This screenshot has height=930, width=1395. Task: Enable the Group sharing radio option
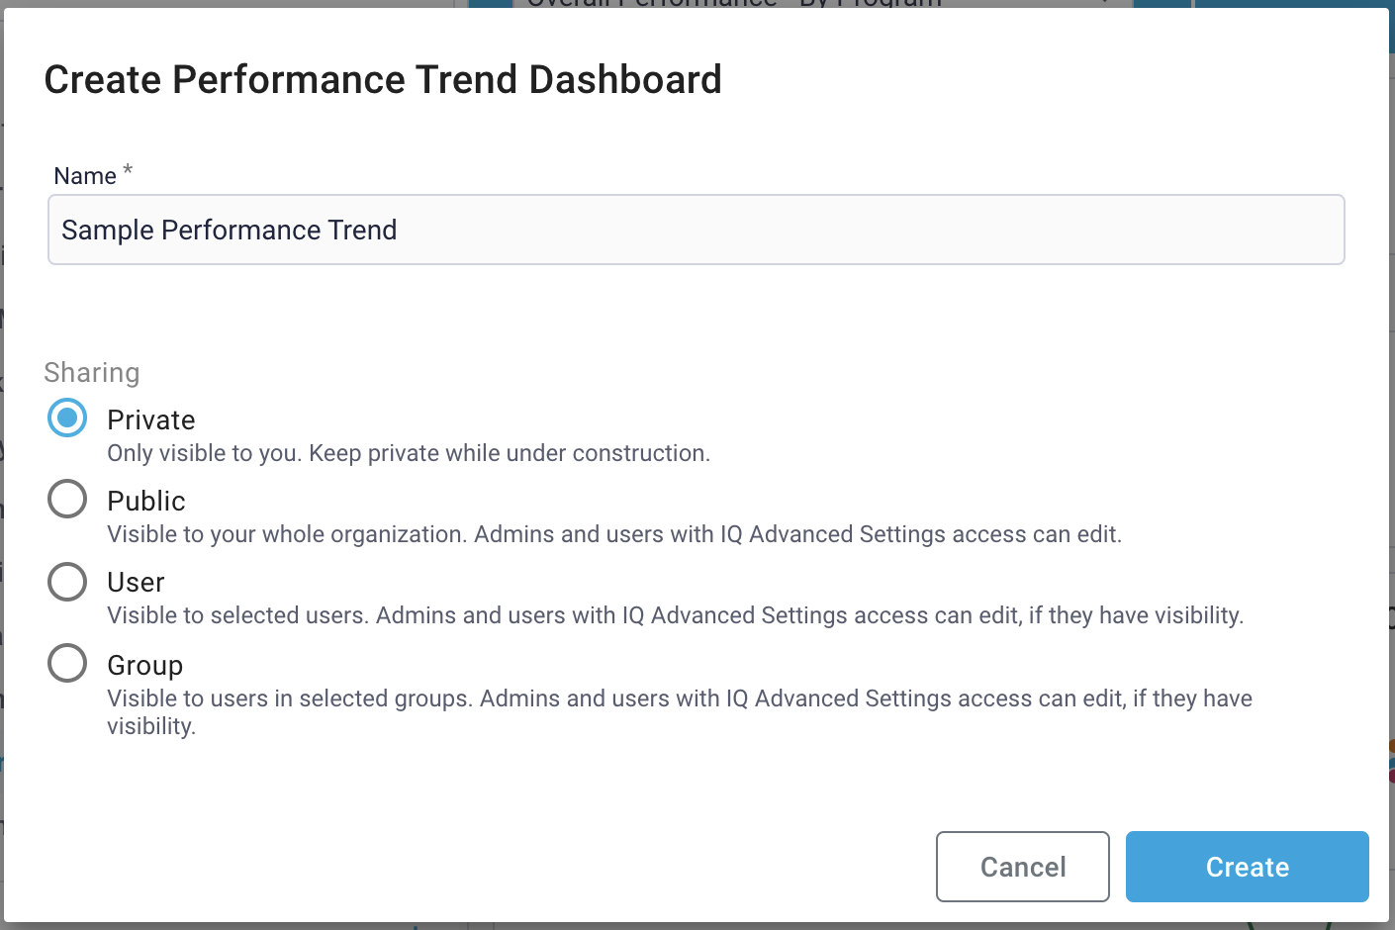[x=67, y=664]
